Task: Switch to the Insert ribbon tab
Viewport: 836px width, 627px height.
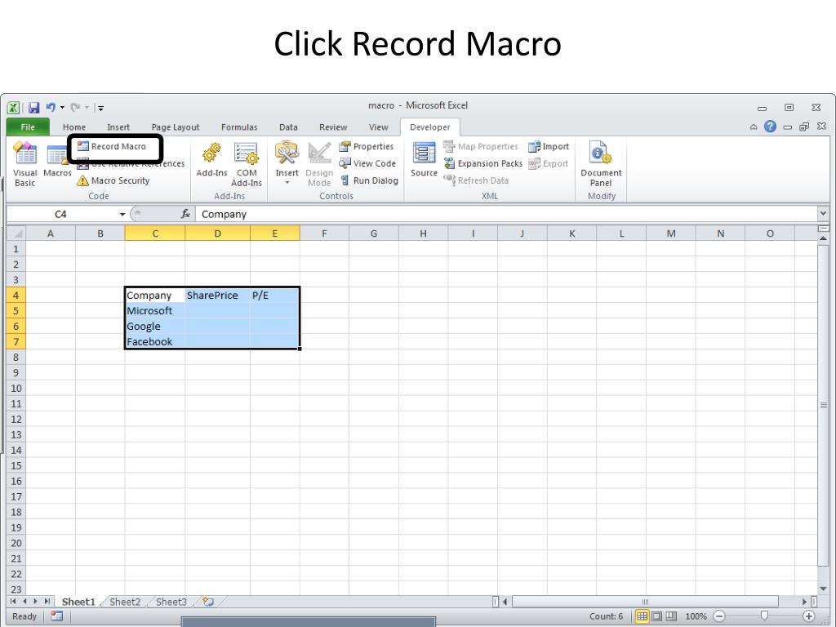Action: tap(118, 127)
